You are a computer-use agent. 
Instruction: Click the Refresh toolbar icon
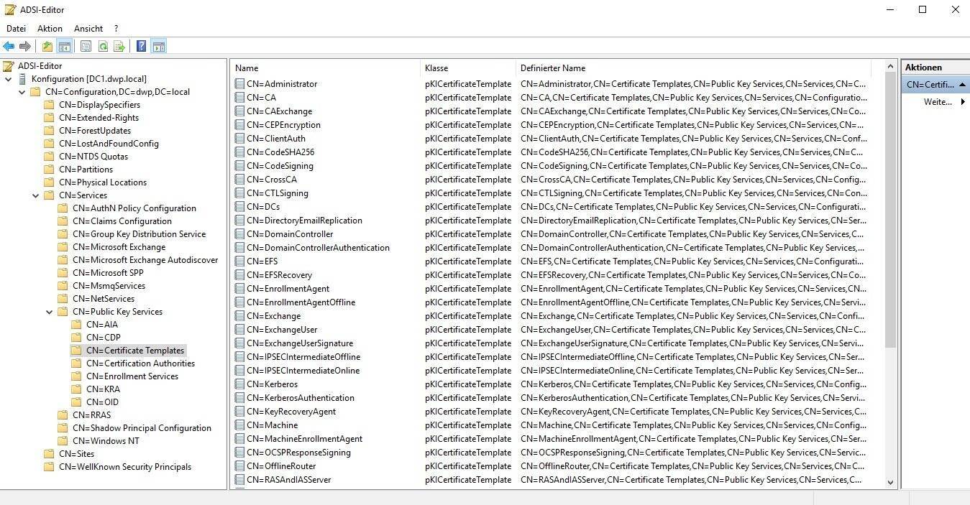pos(103,47)
